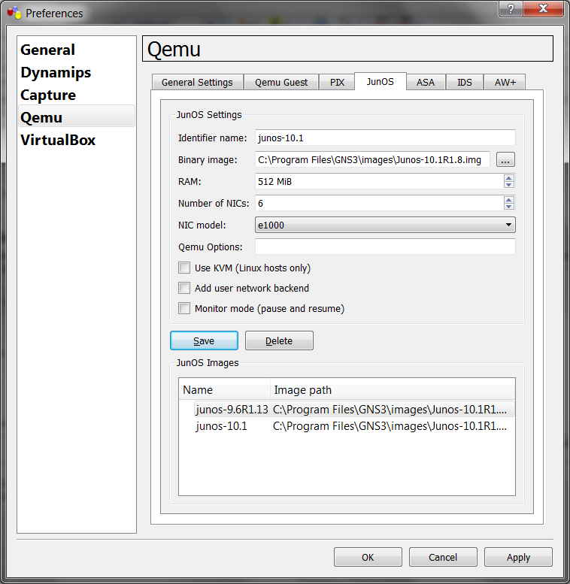
Task: Click the image path of junos-10.1 row
Action: coord(390,425)
